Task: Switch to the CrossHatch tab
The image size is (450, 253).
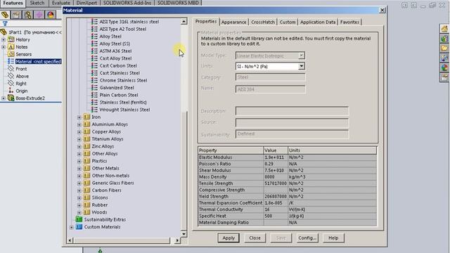Action: 263,22
